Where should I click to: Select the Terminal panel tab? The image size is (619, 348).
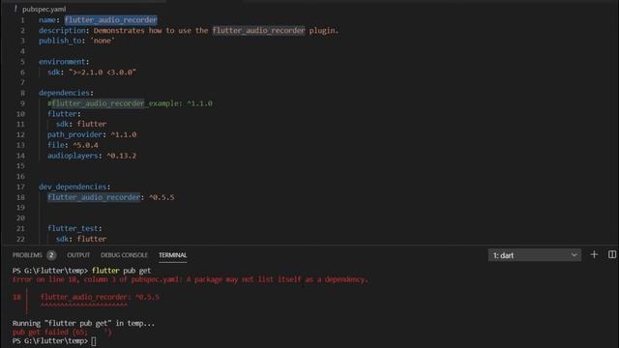click(x=172, y=255)
